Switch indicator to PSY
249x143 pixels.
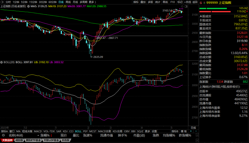[x=85, y=131]
